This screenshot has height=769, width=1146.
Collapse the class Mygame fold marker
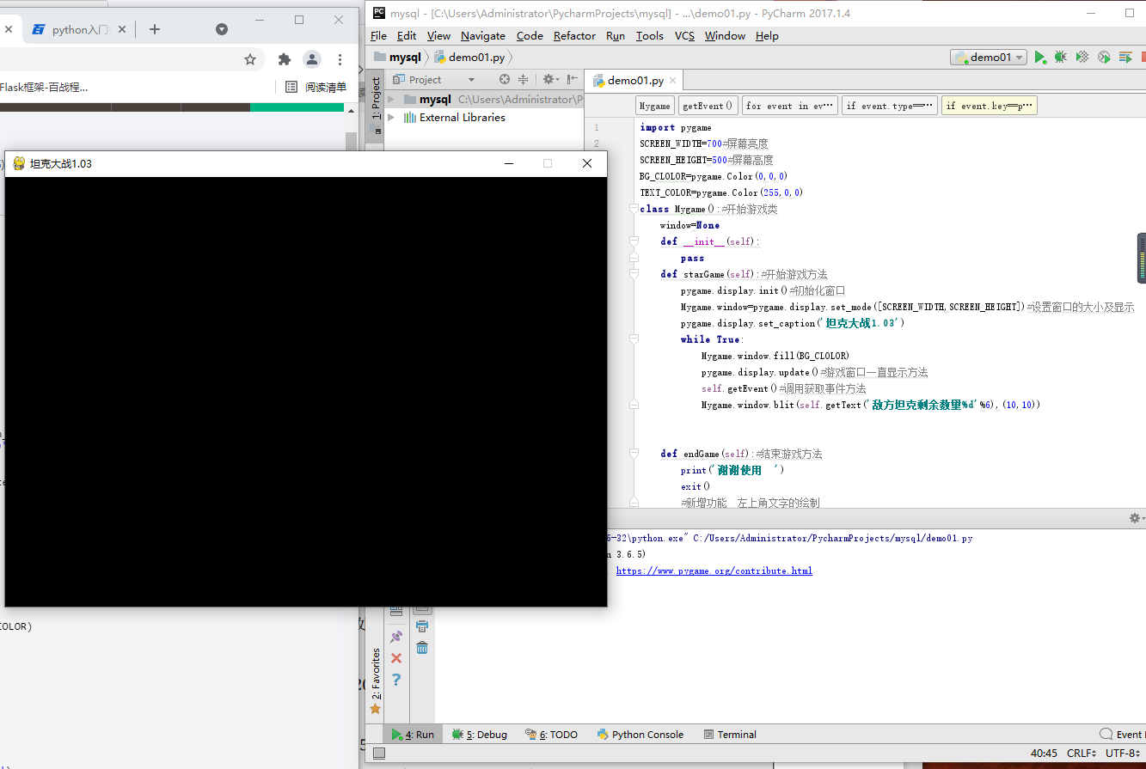click(634, 209)
